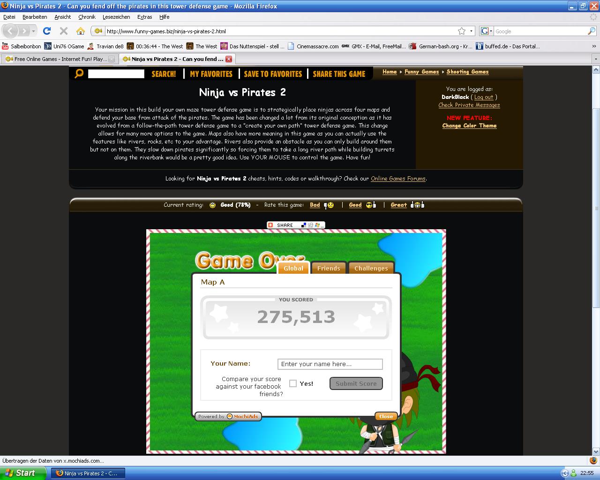Image resolution: width=600 pixels, height=480 pixels.
Task: Stop loading with the X icon
Action: pos(64,31)
